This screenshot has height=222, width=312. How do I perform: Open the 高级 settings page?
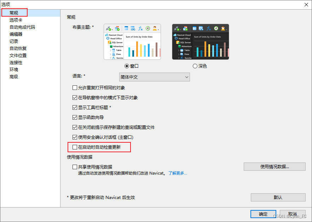coord(14,76)
